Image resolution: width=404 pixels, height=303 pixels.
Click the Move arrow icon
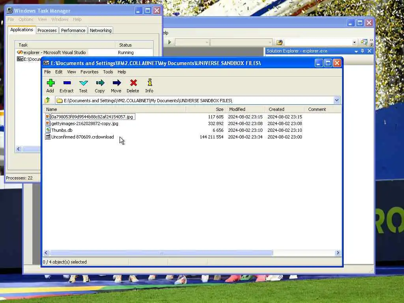(116, 83)
